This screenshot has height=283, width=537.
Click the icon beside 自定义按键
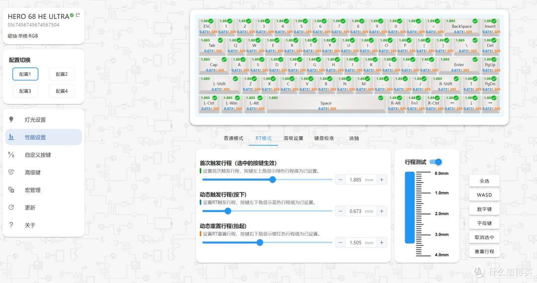click(11, 155)
